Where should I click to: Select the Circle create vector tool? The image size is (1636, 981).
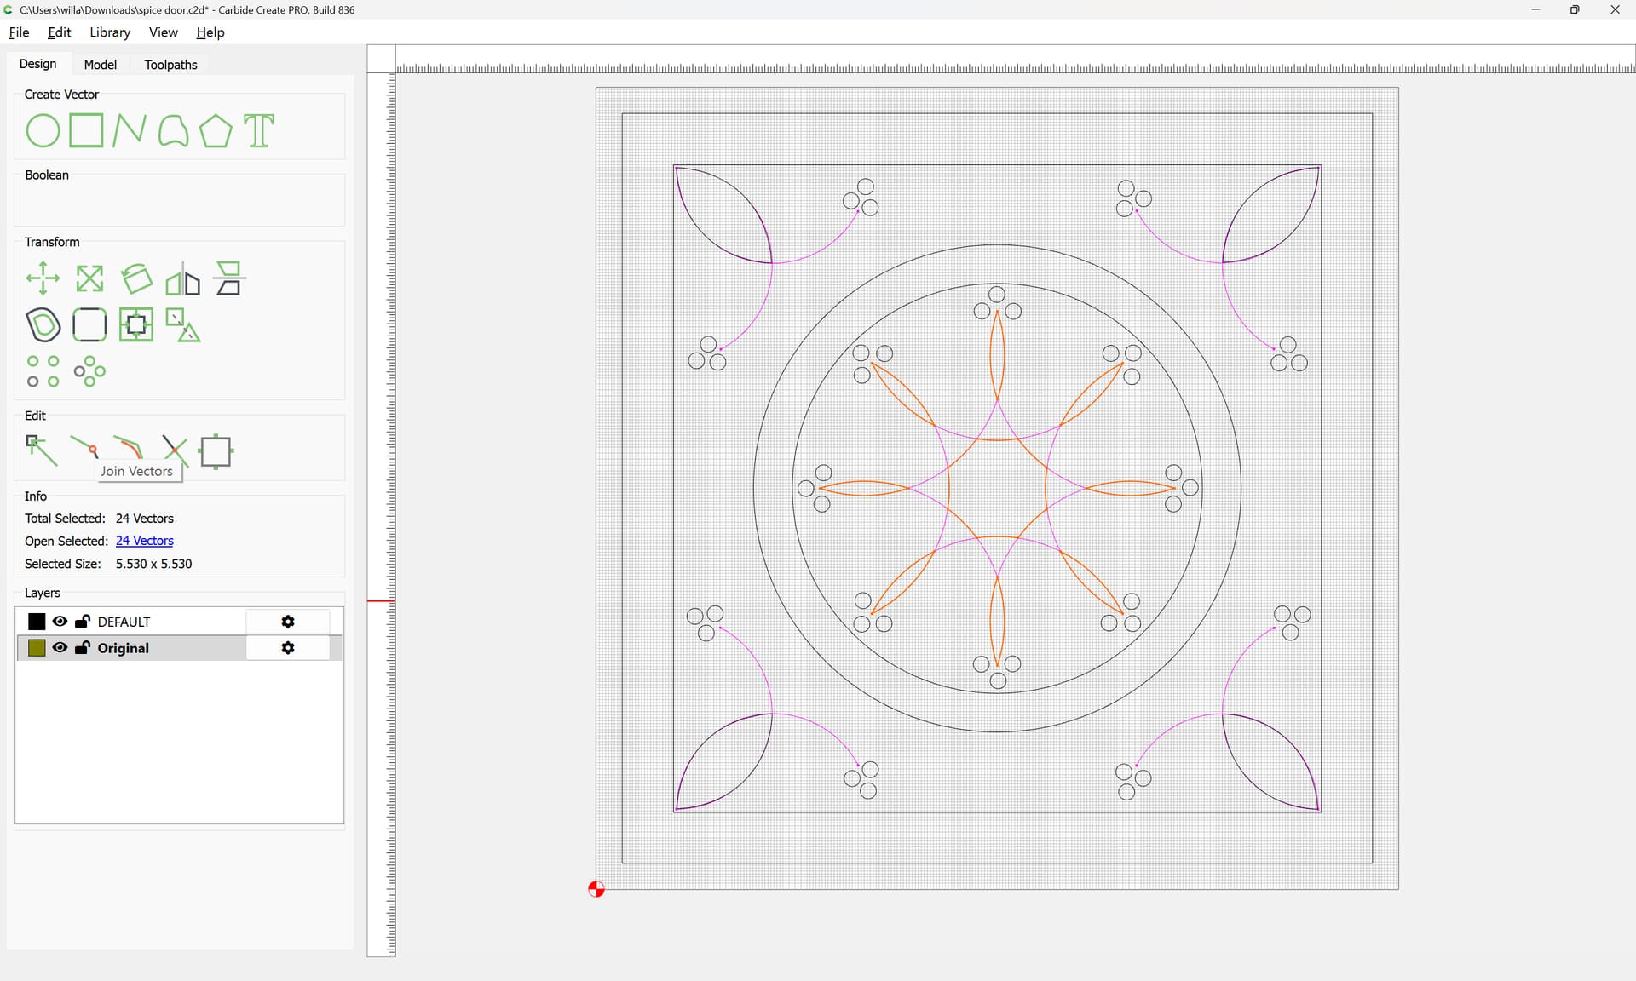(x=43, y=131)
